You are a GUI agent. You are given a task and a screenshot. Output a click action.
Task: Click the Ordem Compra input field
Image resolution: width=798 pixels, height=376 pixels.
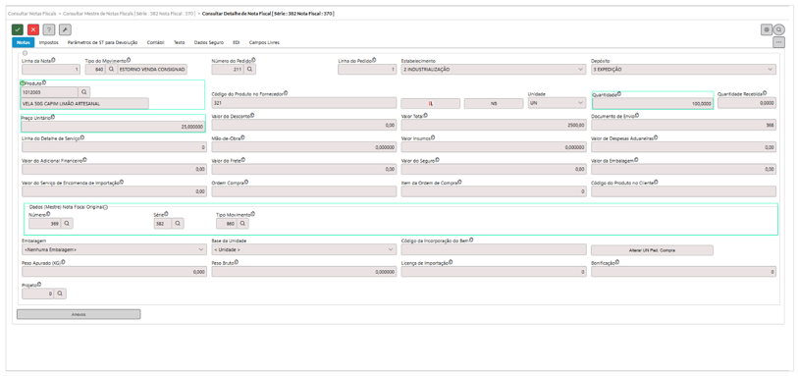[304, 191]
